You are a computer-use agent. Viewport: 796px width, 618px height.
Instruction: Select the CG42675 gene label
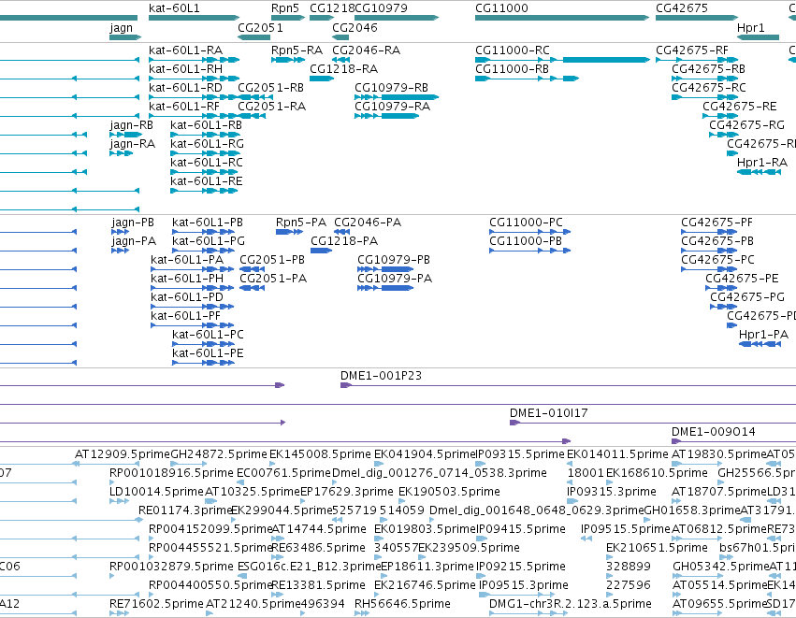tap(682, 8)
